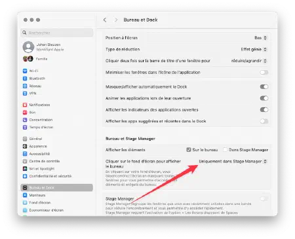Open Notifications via its bell icon
The height and width of the screenshot is (239, 295).
(25, 105)
